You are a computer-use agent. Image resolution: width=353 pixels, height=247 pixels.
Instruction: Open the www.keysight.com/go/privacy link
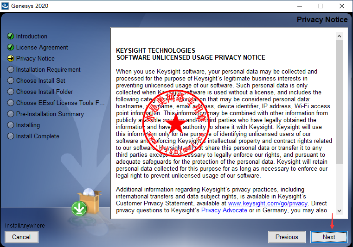268,203
